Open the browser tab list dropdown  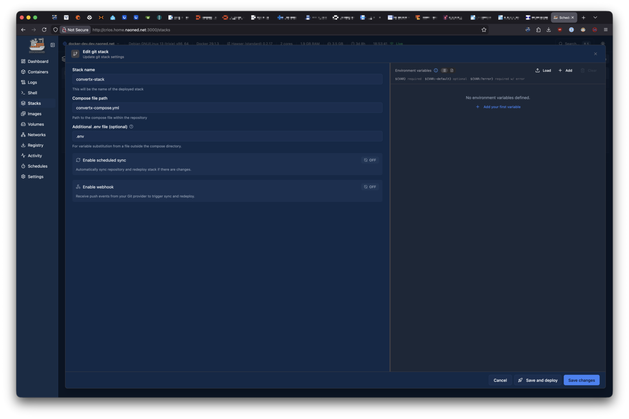point(595,18)
